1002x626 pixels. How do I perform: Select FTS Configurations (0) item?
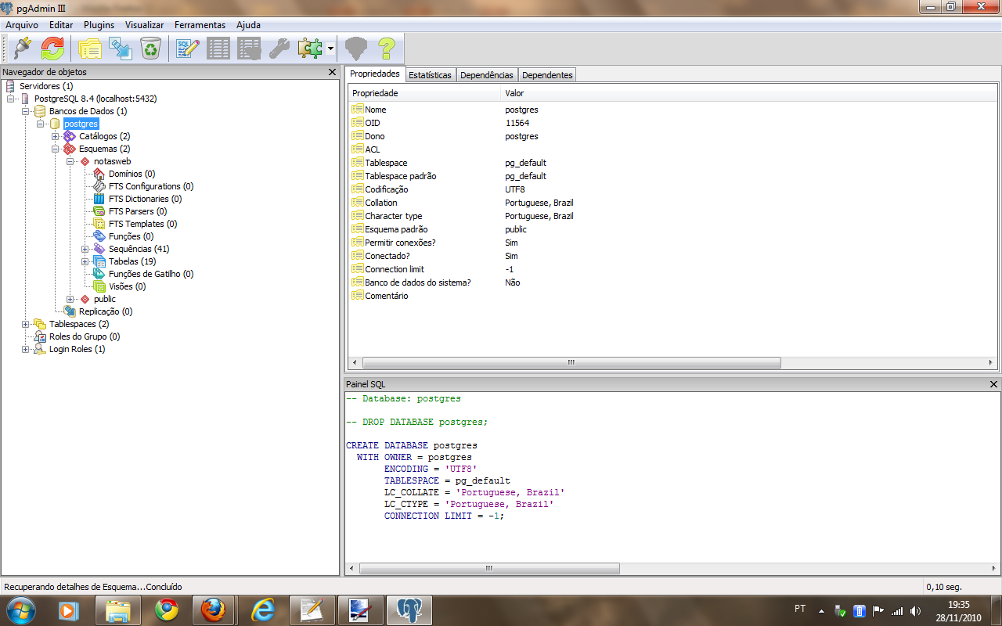click(151, 186)
